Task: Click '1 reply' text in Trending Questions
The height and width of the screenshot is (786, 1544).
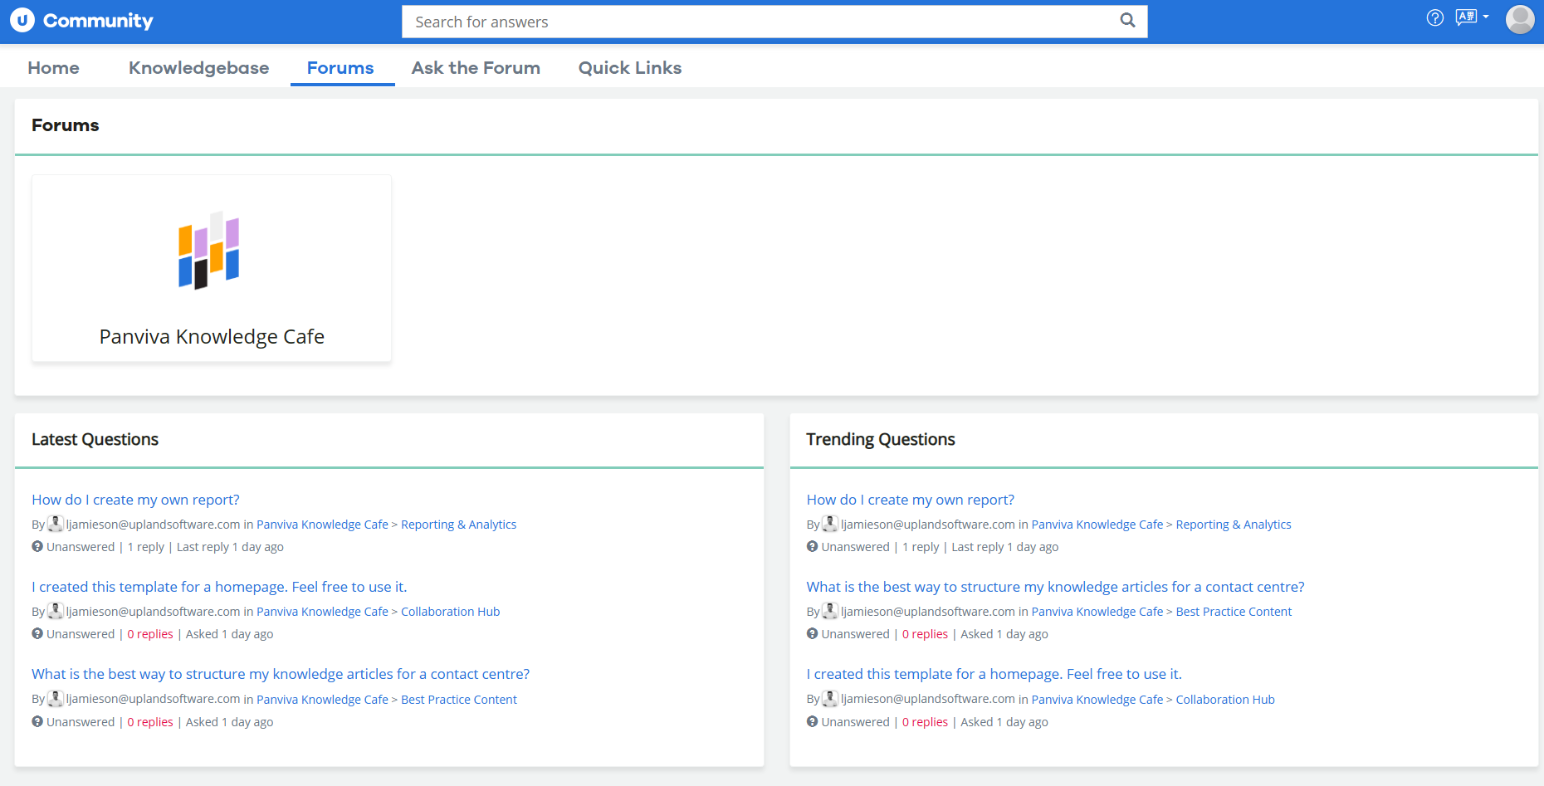Action: click(x=921, y=547)
